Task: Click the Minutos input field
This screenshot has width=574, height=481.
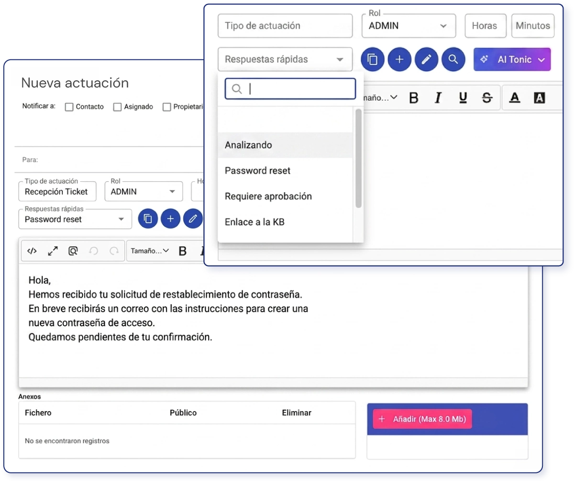Action: pos(533,26)
